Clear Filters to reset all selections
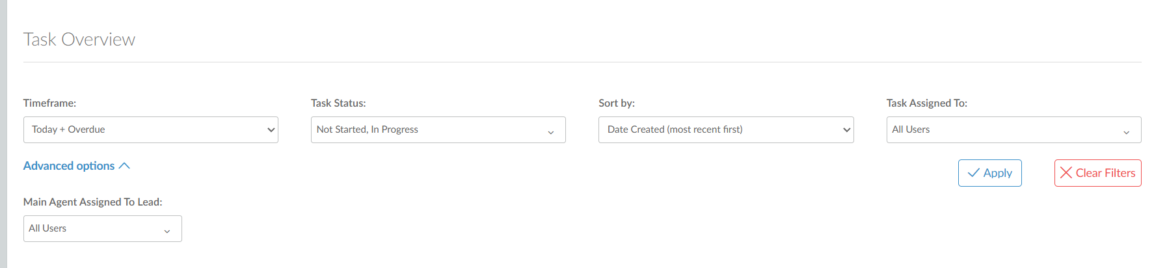Image resolution: width=1154 pixels, height=268 pixels. point(1098,173)
